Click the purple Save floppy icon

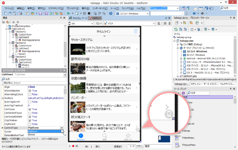point(40,14)
